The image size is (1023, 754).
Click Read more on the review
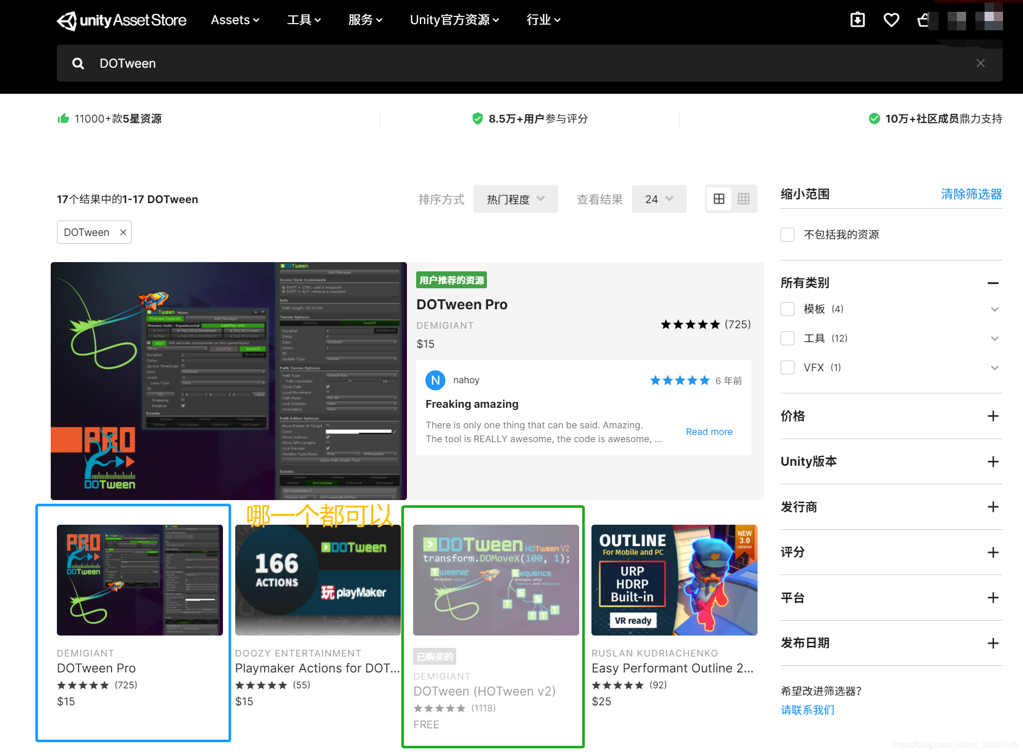[x=709, y=432]
